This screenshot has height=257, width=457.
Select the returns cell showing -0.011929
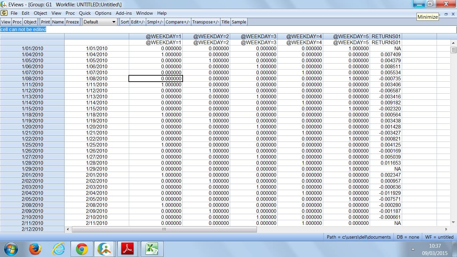(x=385, y=193)
